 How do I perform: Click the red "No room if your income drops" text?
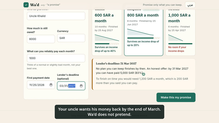click(x=177, y=49)
